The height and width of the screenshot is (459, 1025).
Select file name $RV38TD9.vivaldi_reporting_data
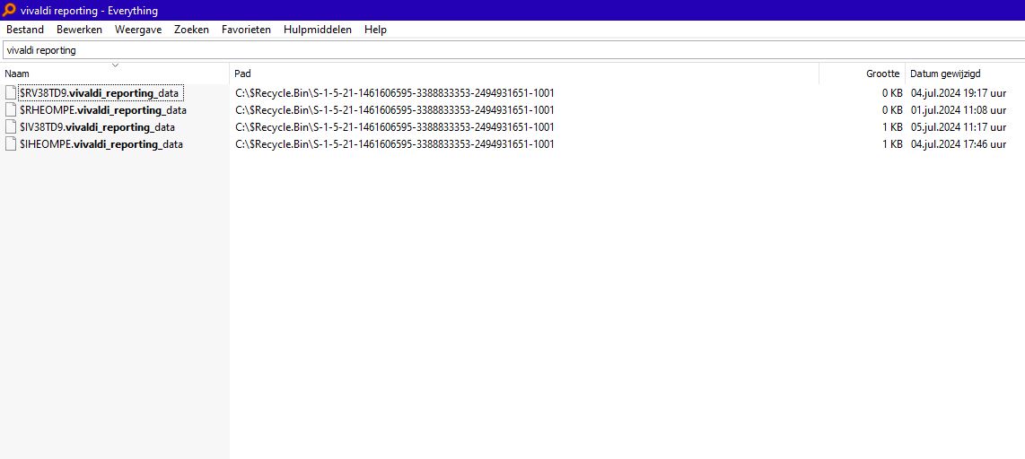(100, 93)
